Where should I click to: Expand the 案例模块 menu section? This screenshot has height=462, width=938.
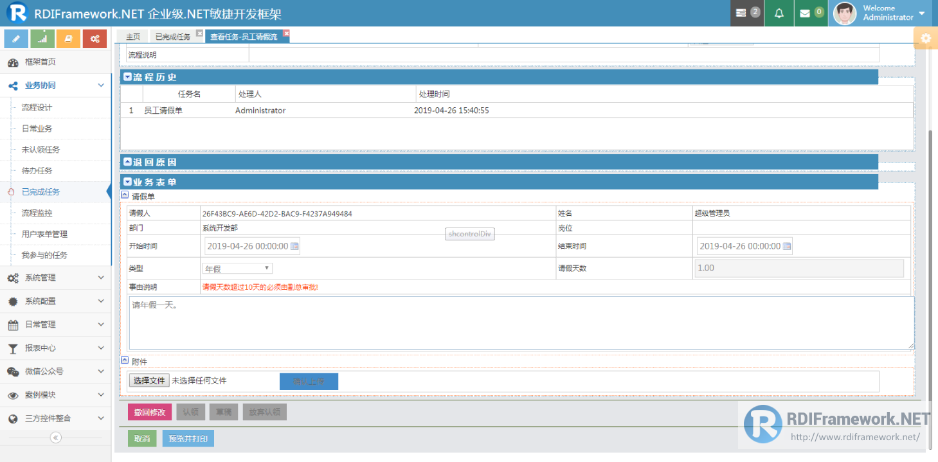pos(55,395)
